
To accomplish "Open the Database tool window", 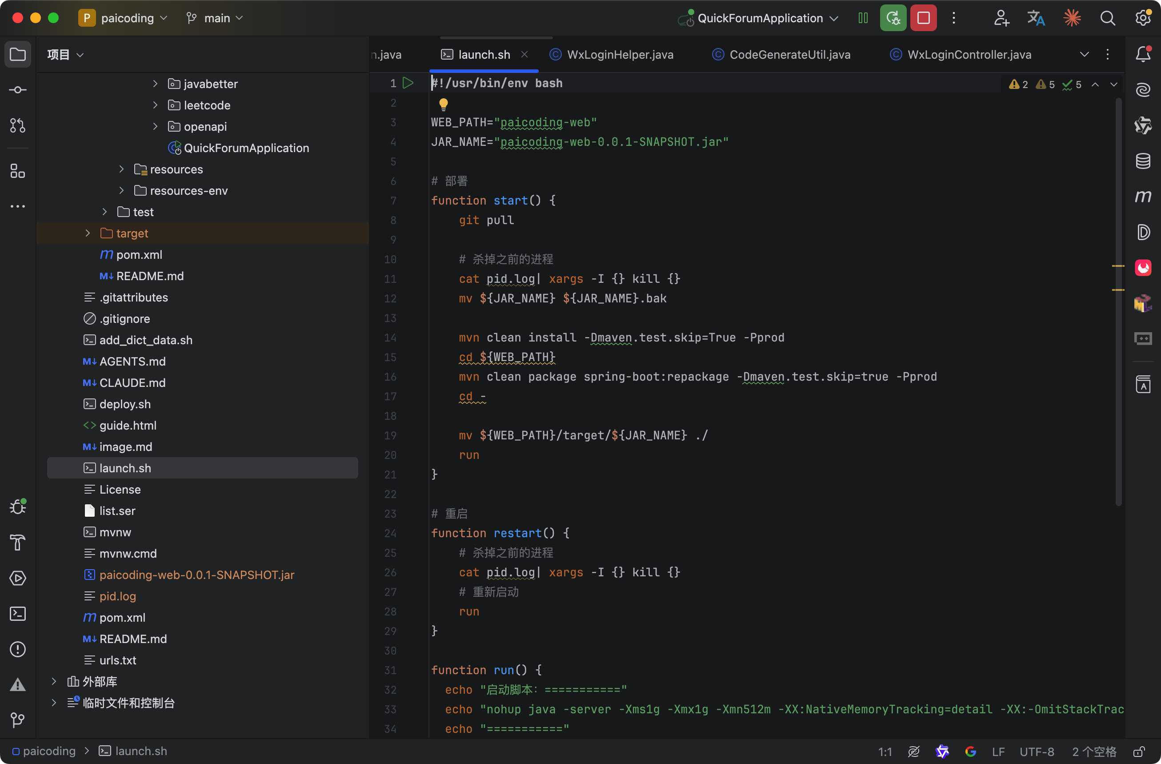I will (1143, 161).
